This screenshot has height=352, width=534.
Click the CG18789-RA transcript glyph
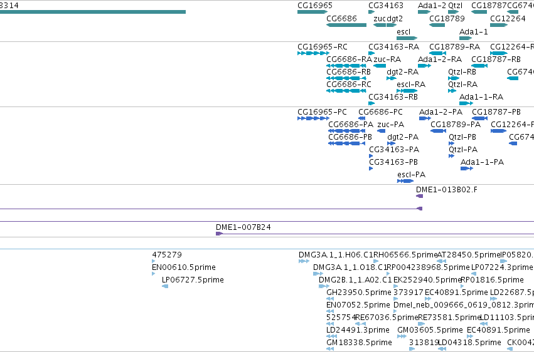[x=437, y=53]
